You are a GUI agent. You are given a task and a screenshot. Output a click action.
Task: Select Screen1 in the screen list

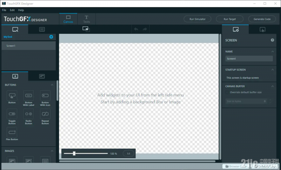[29, 46]
